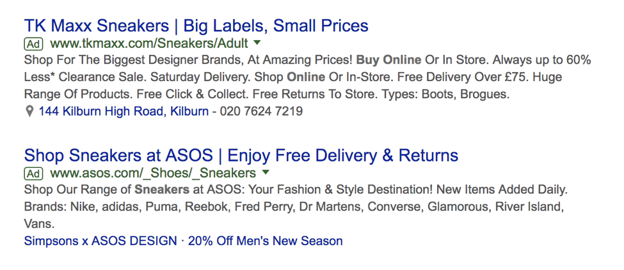Open the Simpsons x ASOS DESIGN sitelink

pyautogui.click(x=100, y=241)
